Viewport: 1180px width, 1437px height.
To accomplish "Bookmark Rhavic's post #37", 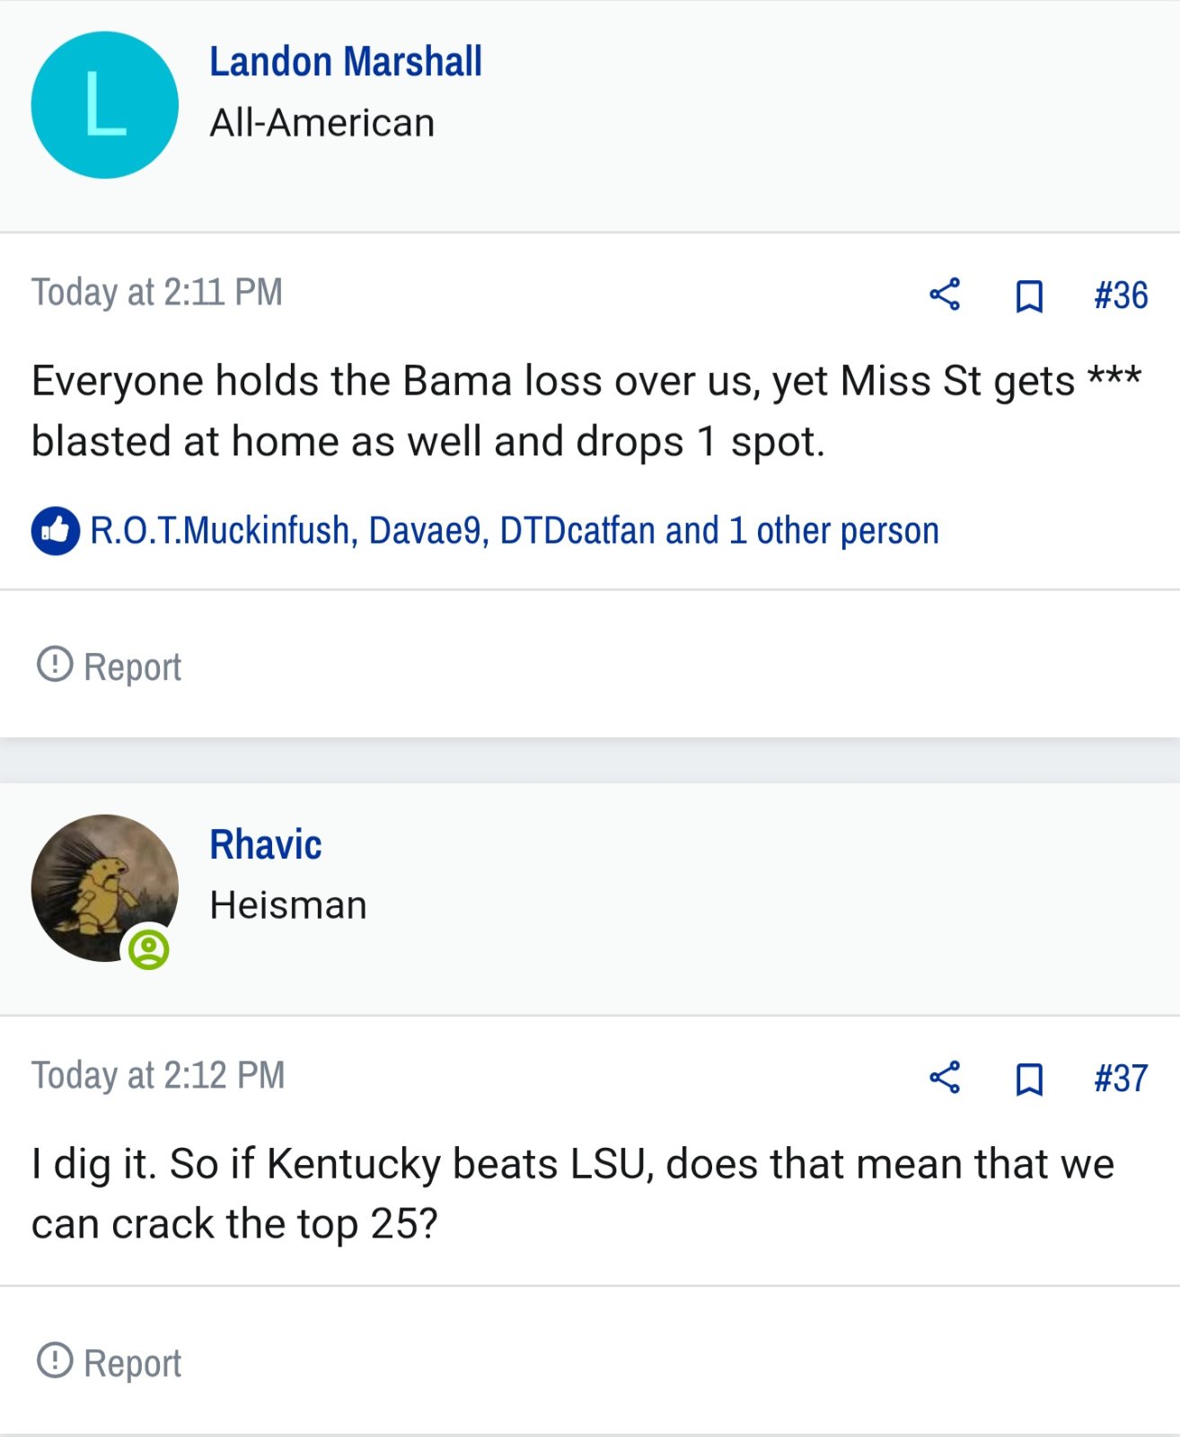I will pyautogui.click(x=1029, y=1079).
